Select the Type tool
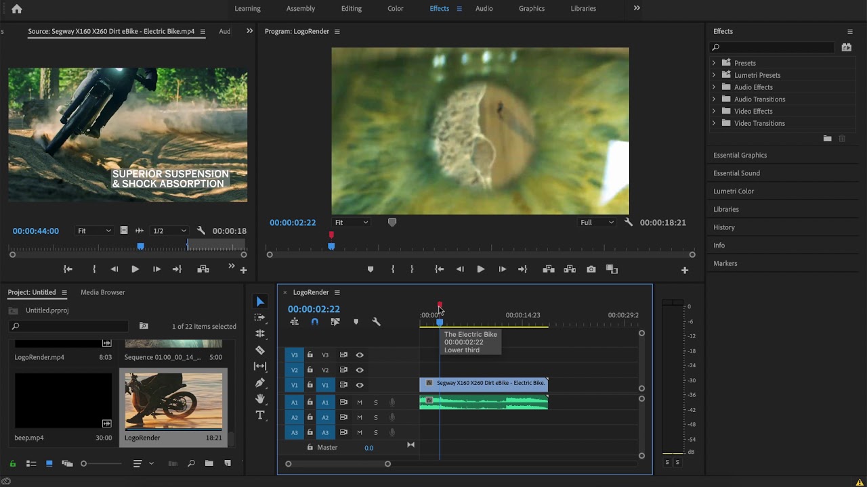Image resolution: width=867 pixels, height=487 pixels. coord(260,415)
